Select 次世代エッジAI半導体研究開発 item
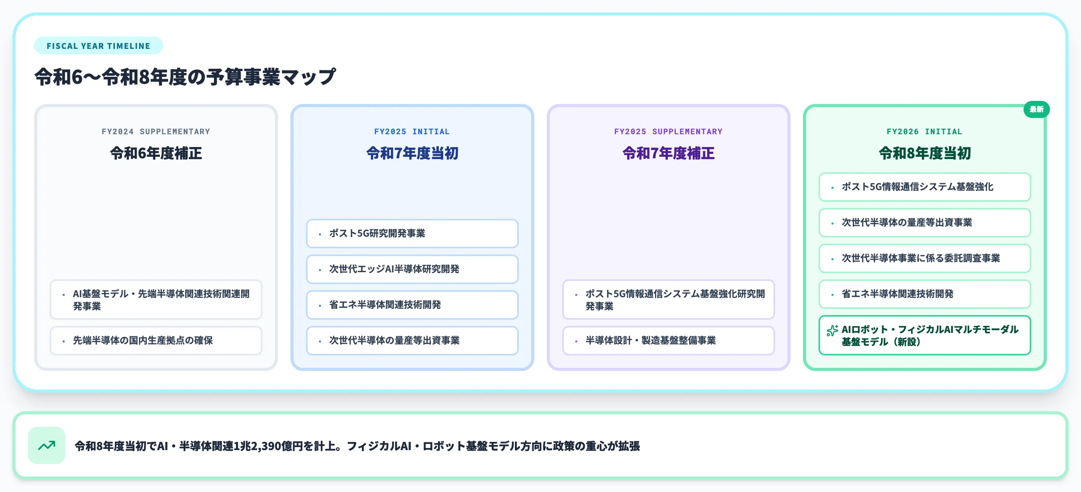 pos(412,269)
